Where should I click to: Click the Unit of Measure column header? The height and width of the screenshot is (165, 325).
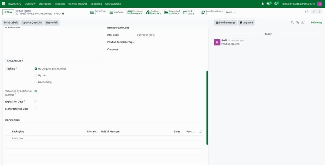click(110, 131)
